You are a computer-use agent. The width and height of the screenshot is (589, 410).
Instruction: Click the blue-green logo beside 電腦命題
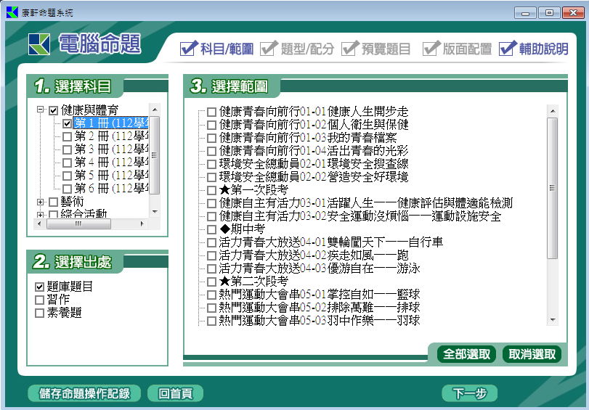38,44
